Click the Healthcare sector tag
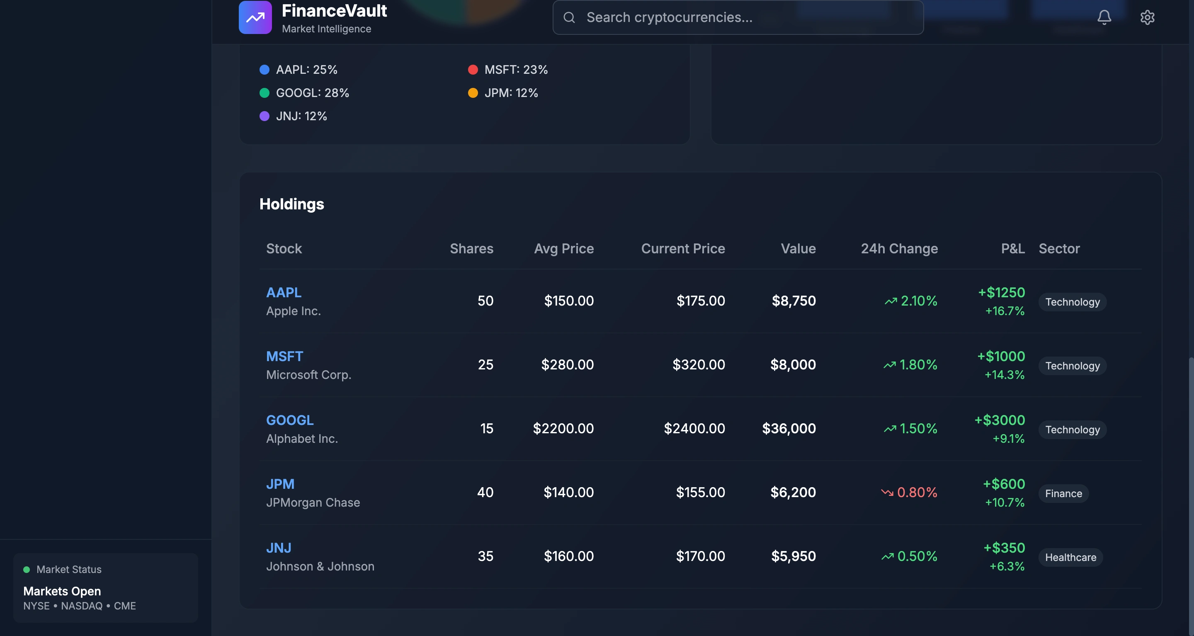Image resolution: width=1194 pixels, height=636 pixels. coord(1070,557)
